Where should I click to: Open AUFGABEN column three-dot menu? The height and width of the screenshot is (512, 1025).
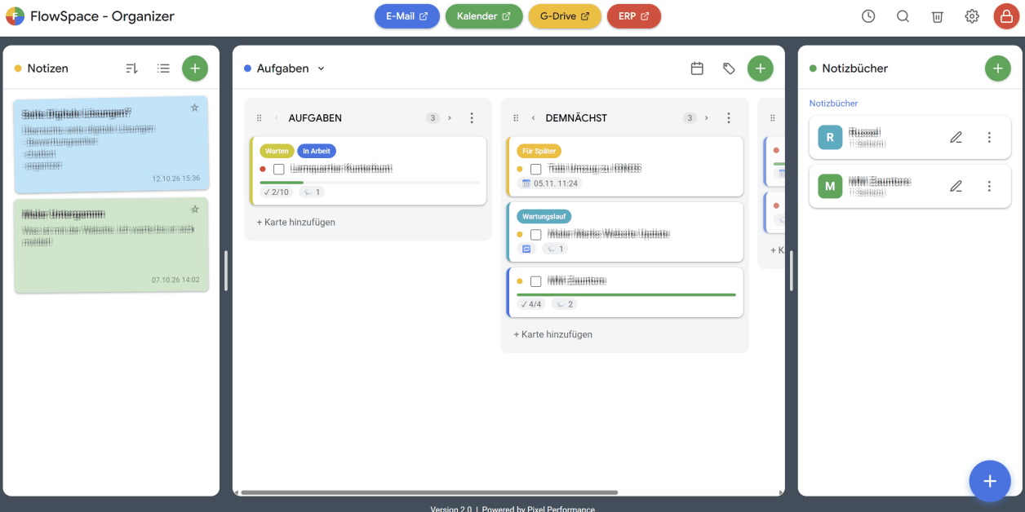[472, 118]
